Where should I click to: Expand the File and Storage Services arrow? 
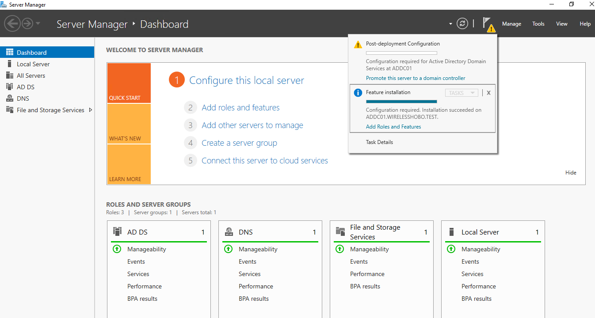tap(91, 110)
